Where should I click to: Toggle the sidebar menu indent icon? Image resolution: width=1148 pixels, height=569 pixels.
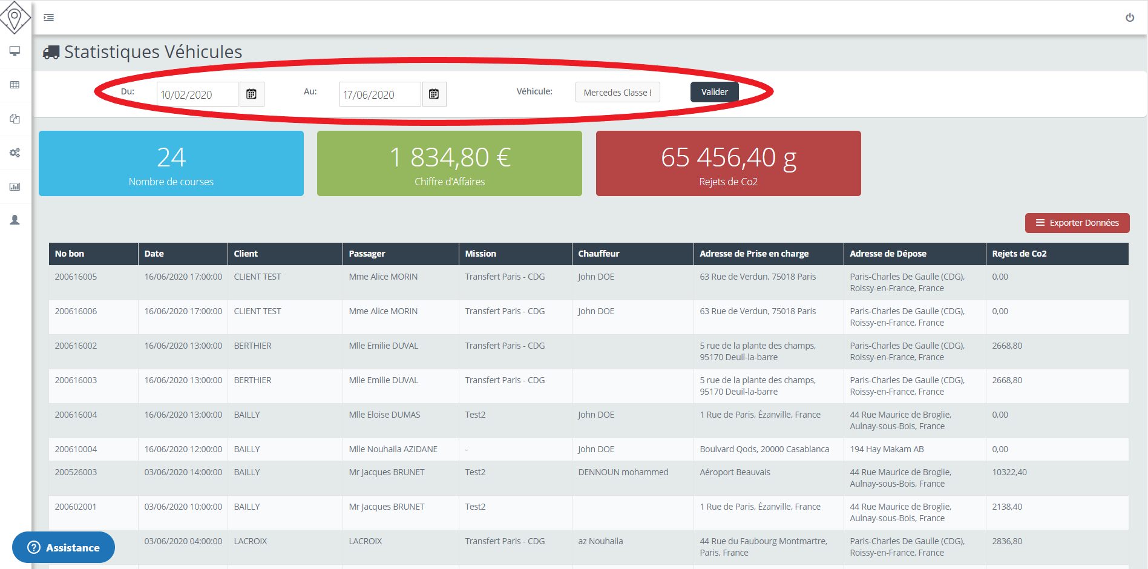[x=49, y=18]
